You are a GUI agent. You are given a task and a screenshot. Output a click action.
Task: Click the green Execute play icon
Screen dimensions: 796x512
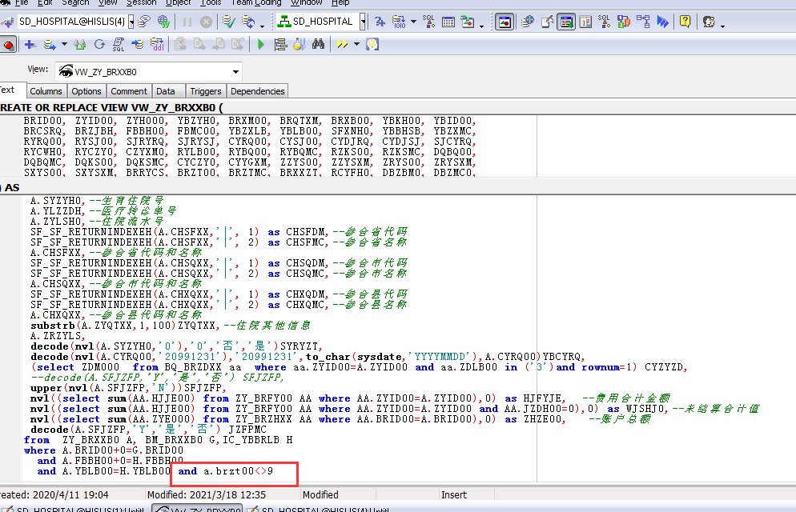point(260,45)
